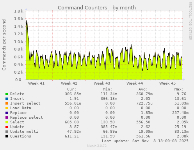Click the Select average value 556.50
The width and height of the screenshot is (194, 150).
pos(143,122)
